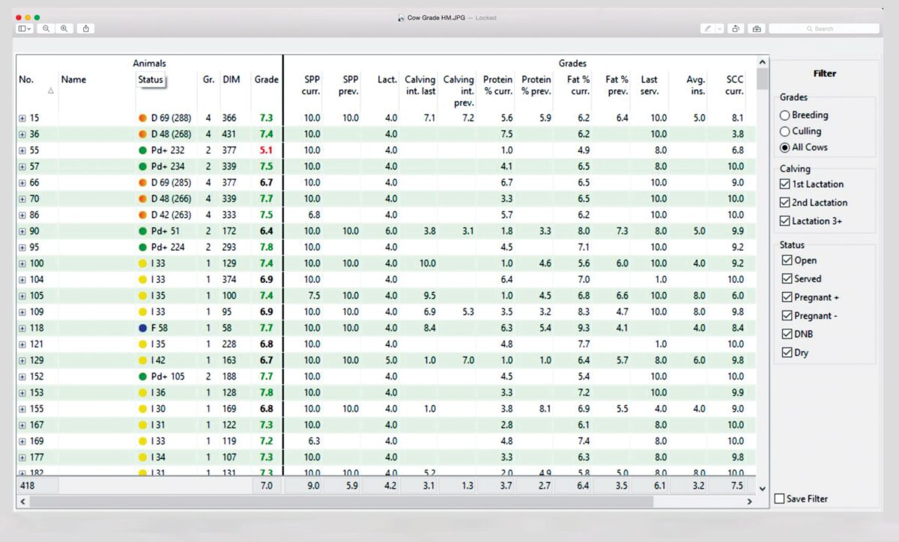Enable the Save Filter checkbox
The height and width of the screenshot is (542, 899).
(779, 499)
